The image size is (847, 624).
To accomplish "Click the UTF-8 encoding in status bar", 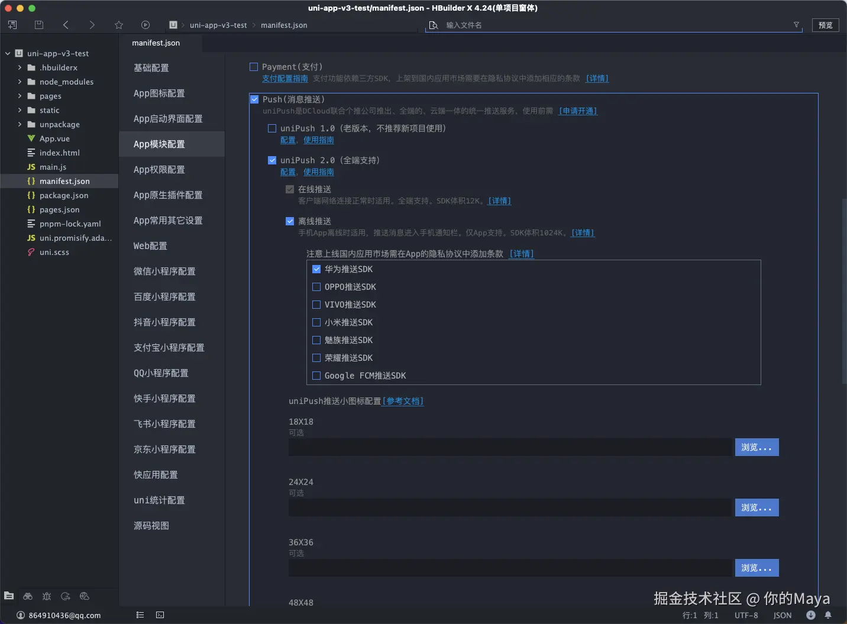I will (x=746, y=615).
